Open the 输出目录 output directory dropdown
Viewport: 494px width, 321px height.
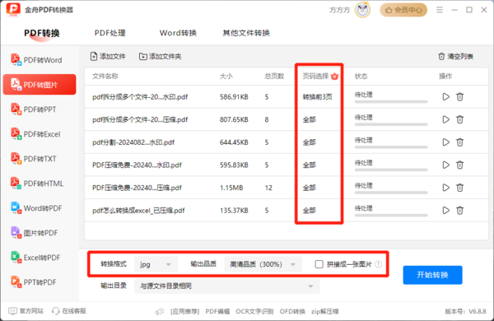coord(227,286)
